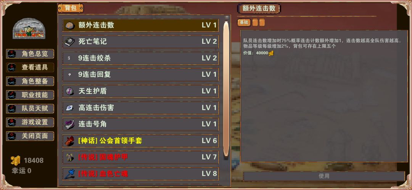Switch to the 背包 tab

click(x=71, y=8)
